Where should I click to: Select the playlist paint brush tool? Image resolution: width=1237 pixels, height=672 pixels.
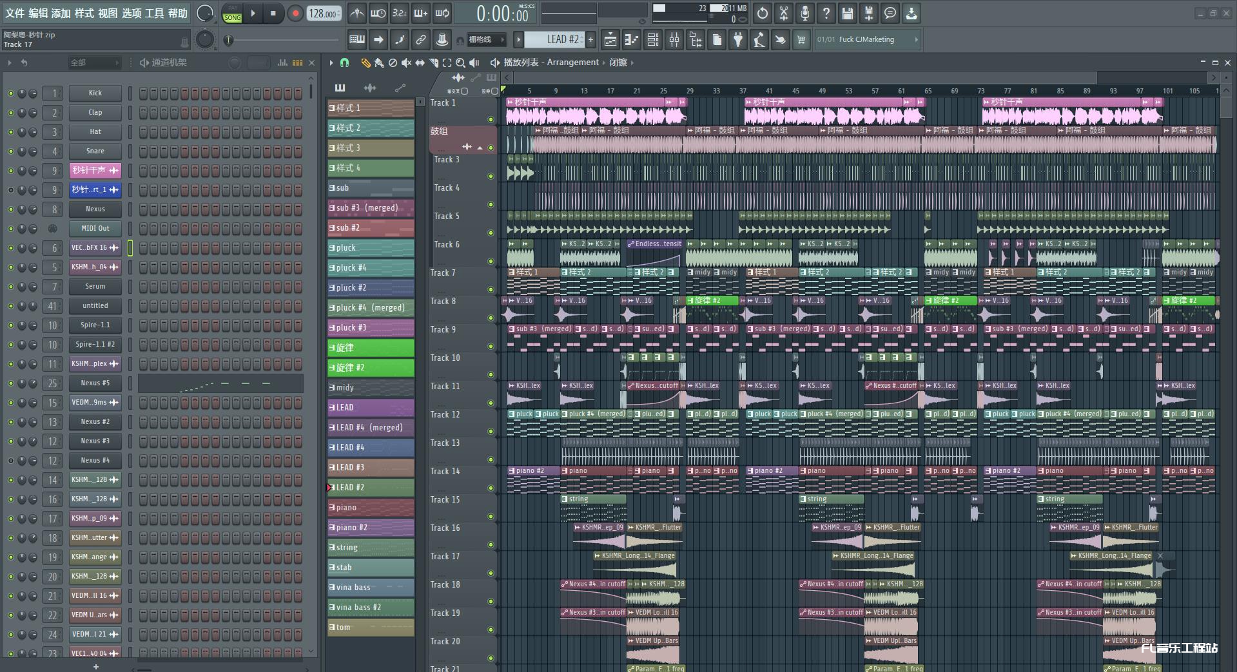(x=379, y=62)
